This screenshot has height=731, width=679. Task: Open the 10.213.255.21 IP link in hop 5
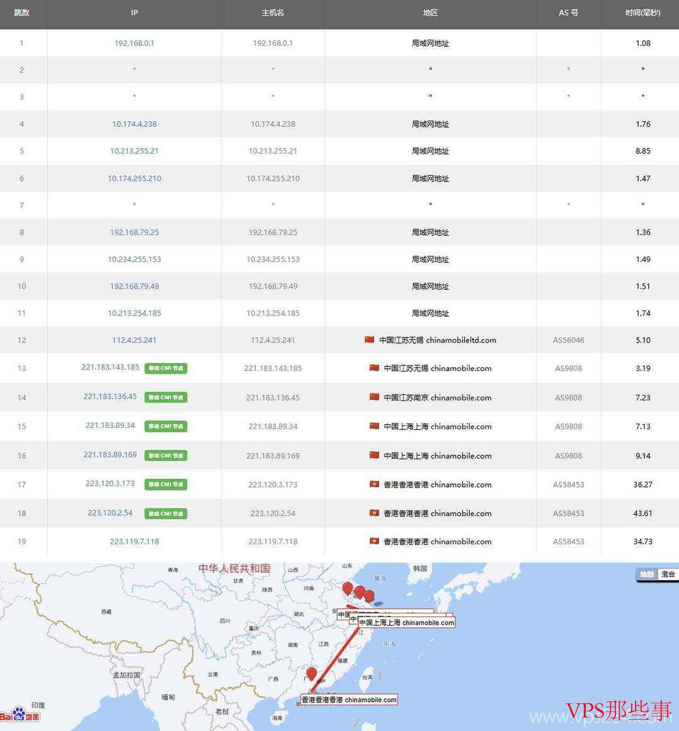(x=135, y=151)
